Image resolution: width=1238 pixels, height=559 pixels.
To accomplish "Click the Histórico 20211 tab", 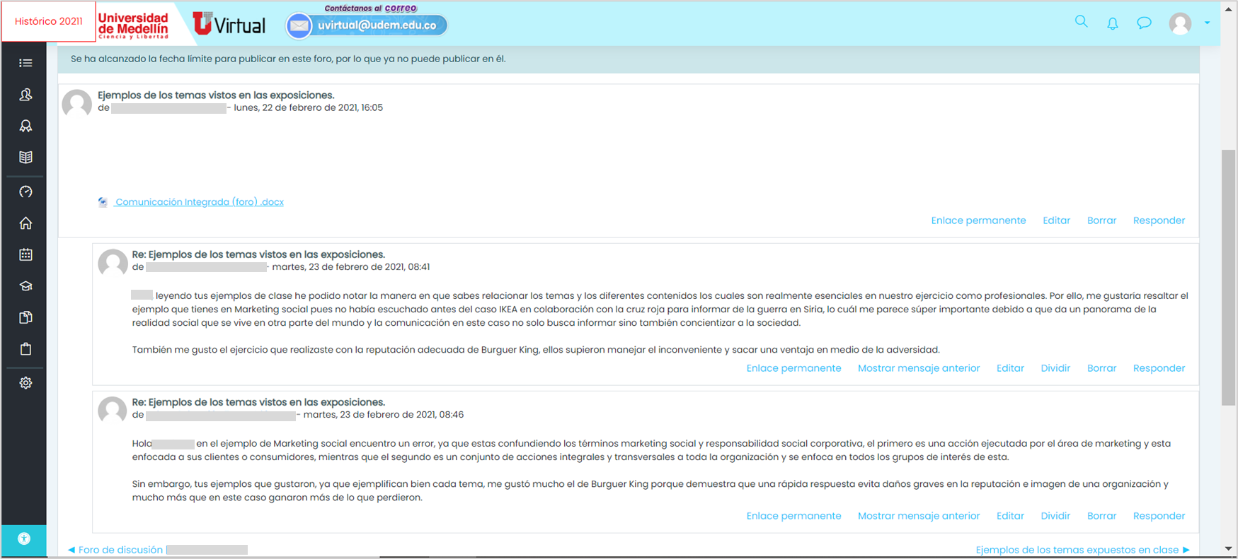I will [x=49, y=22].
